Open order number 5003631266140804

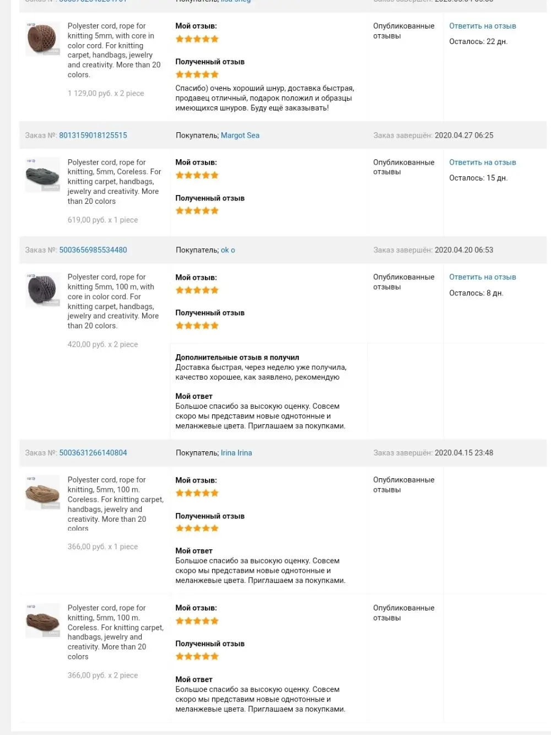pyautogui.click(x=93, y=452)
